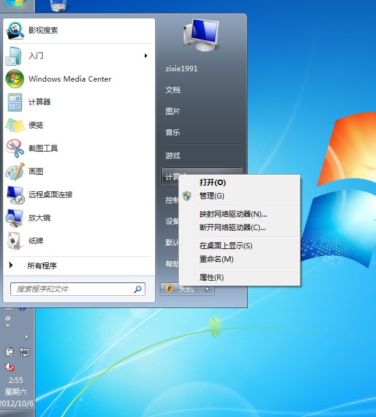
Task: Click the Recycle Bin on desktop
Action: (x=58, y=5)
